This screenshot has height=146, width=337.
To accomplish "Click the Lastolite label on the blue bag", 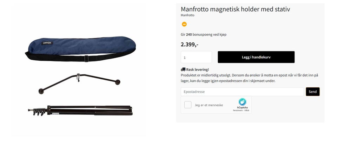I will point(47,43).
